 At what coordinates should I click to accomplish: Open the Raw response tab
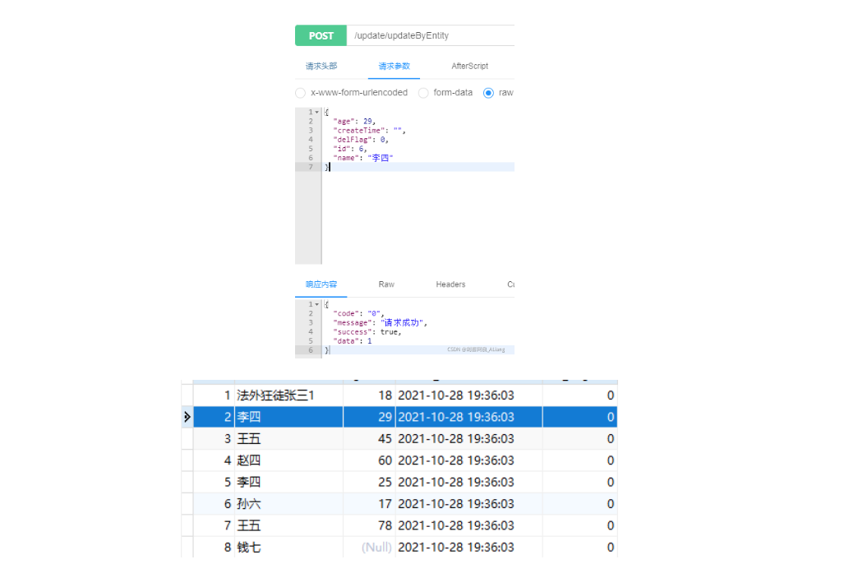(x=385, y=284)
